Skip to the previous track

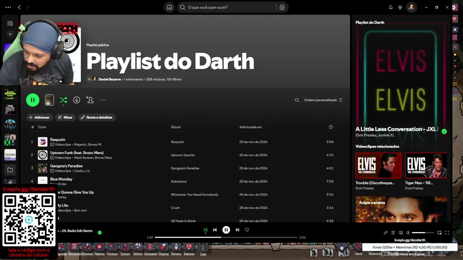pyautogui.click(x=215, y=230)
